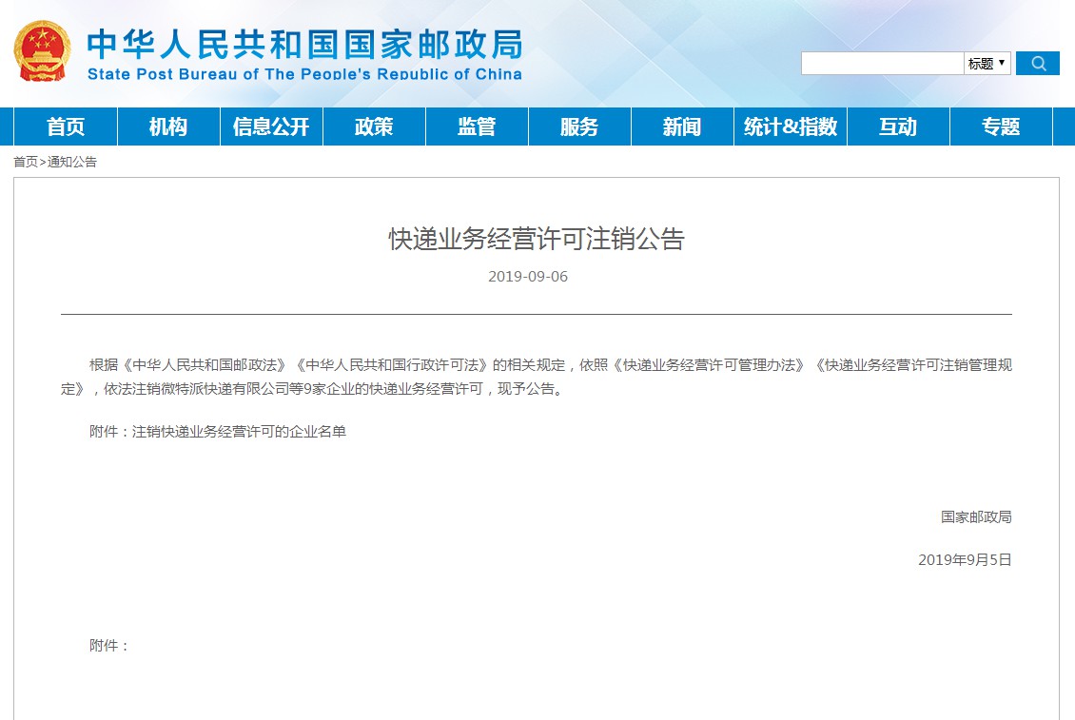This screenshot has height=720, width=1075.
Task: Select the 互动 navigation item
Action: 898,126
